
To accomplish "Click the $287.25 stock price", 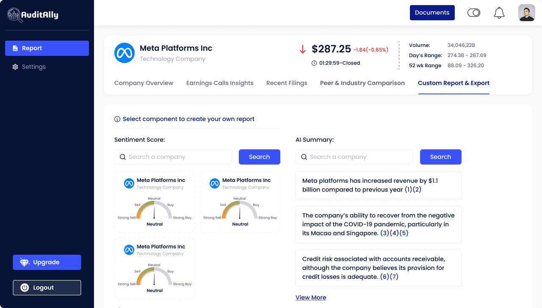I will pyautogui.click(x=332, y=49).
